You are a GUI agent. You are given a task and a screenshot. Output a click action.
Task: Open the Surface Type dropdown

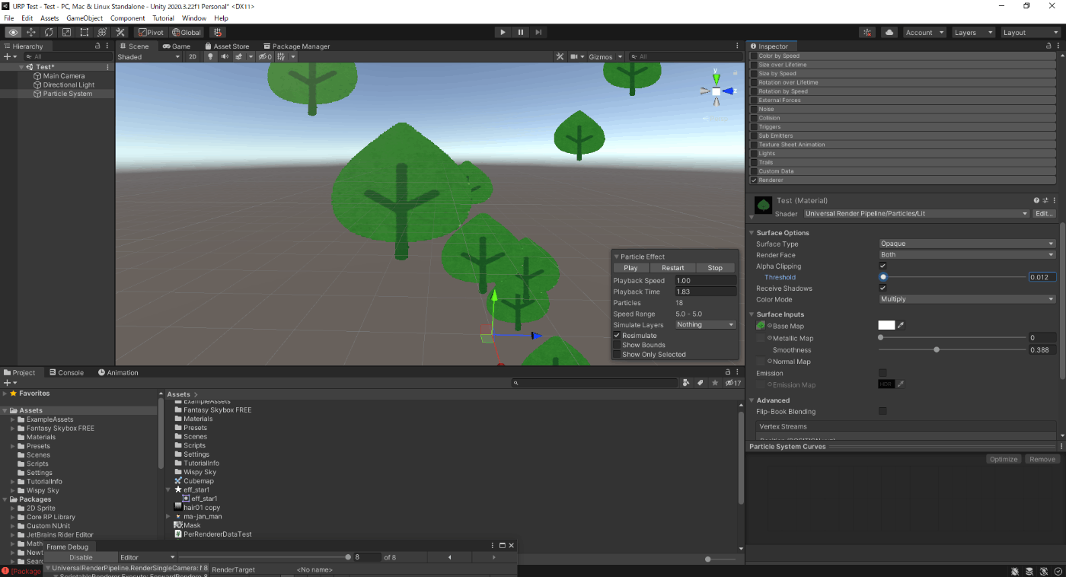tap(967, 244)
